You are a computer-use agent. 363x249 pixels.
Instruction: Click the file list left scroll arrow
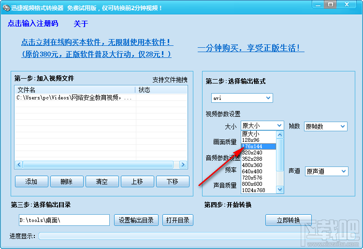pos(19,165)
